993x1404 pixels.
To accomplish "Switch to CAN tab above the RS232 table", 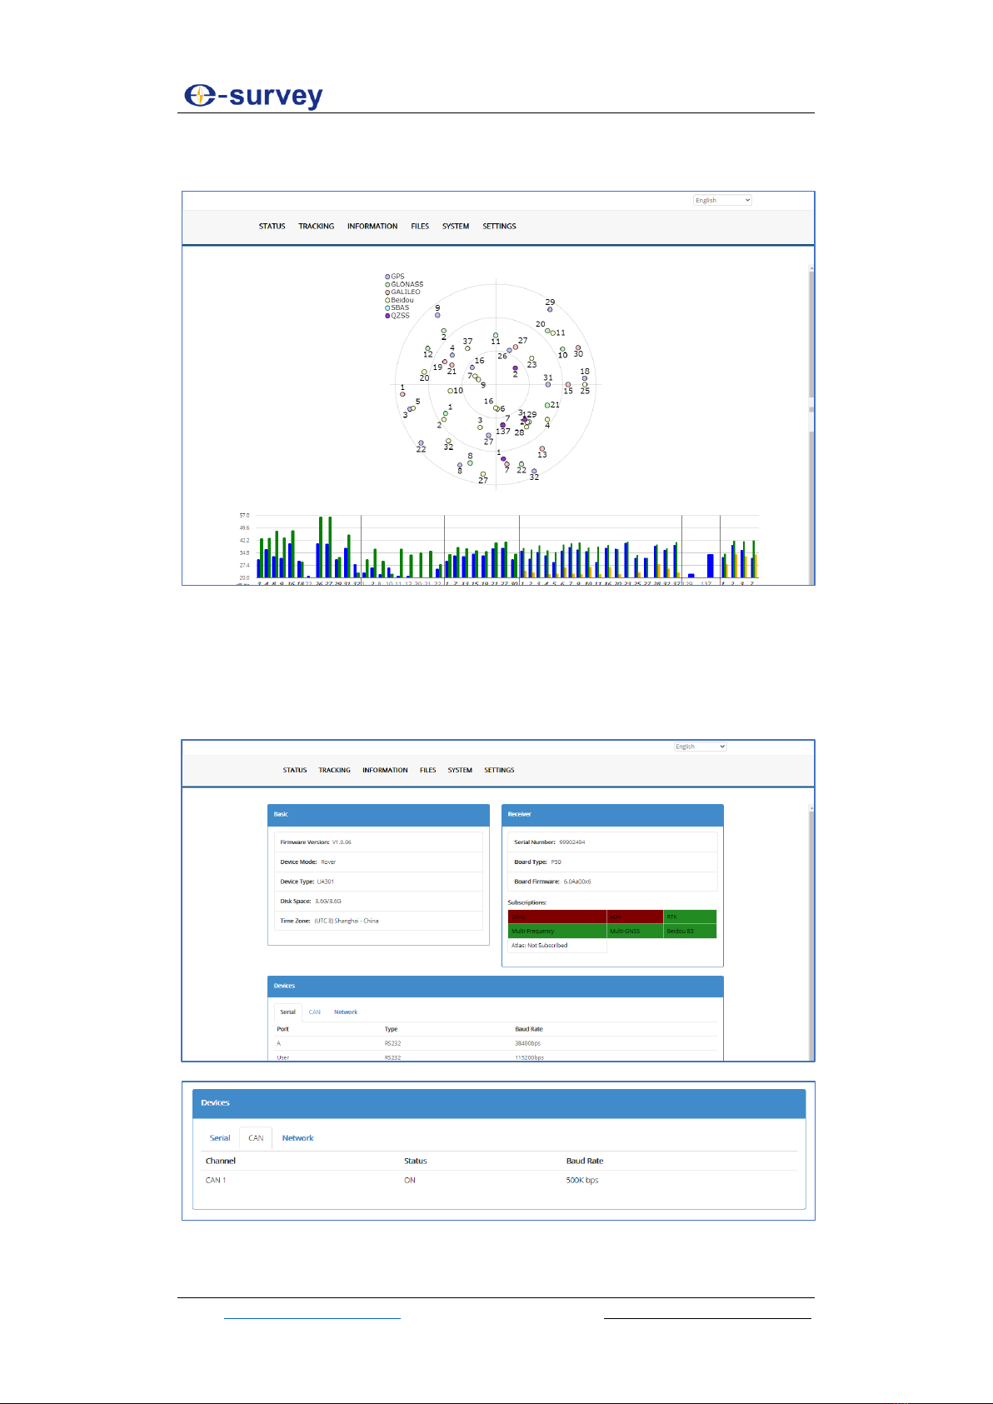I will pyautogui.click(x=314, y=1012).
